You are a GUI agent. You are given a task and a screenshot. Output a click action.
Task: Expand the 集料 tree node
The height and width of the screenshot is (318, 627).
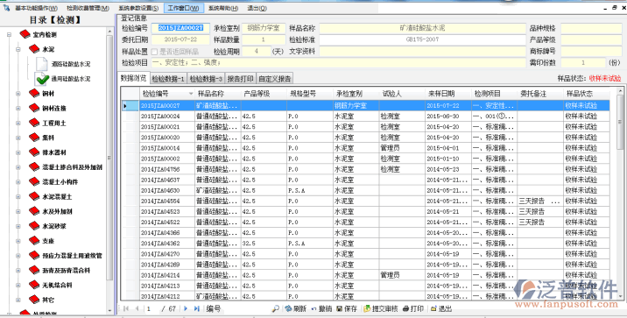18,138
